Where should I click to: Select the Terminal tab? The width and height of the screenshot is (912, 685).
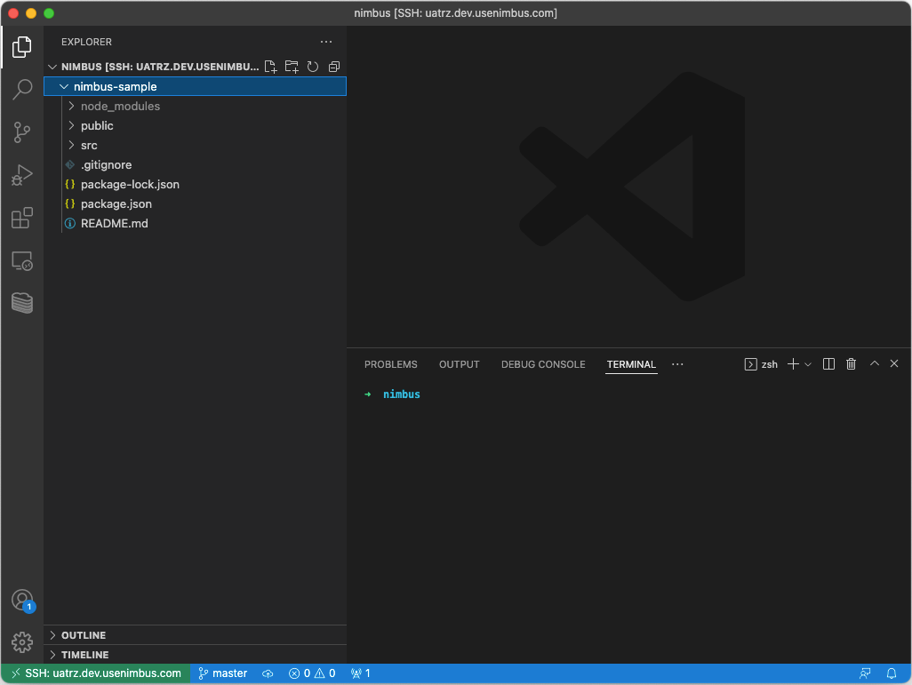click(631, 364)
